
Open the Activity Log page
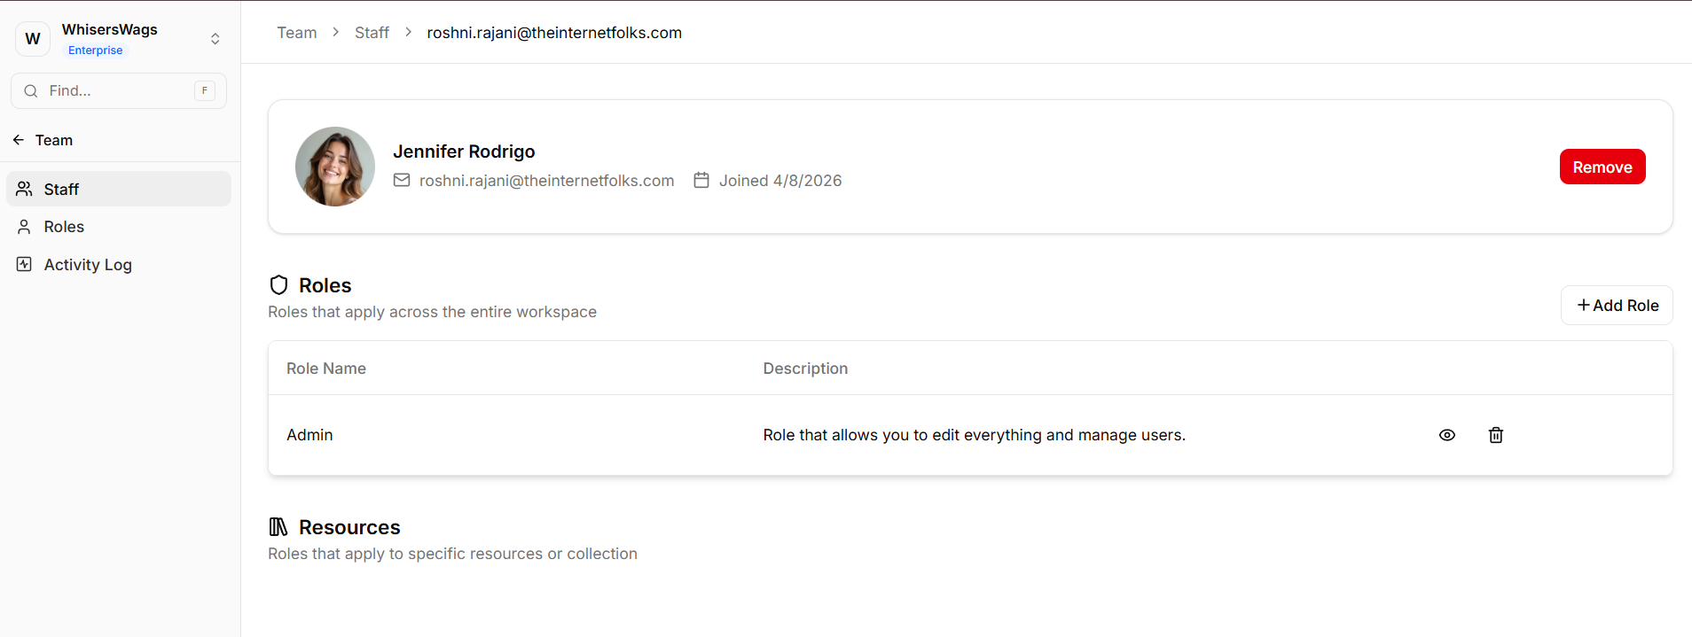(x=87, y=265)
